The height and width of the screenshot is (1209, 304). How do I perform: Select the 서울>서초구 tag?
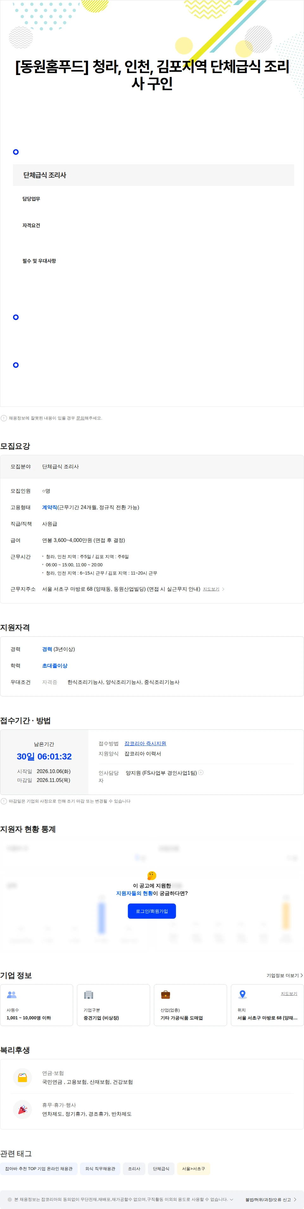click(x=193, y=1169)
